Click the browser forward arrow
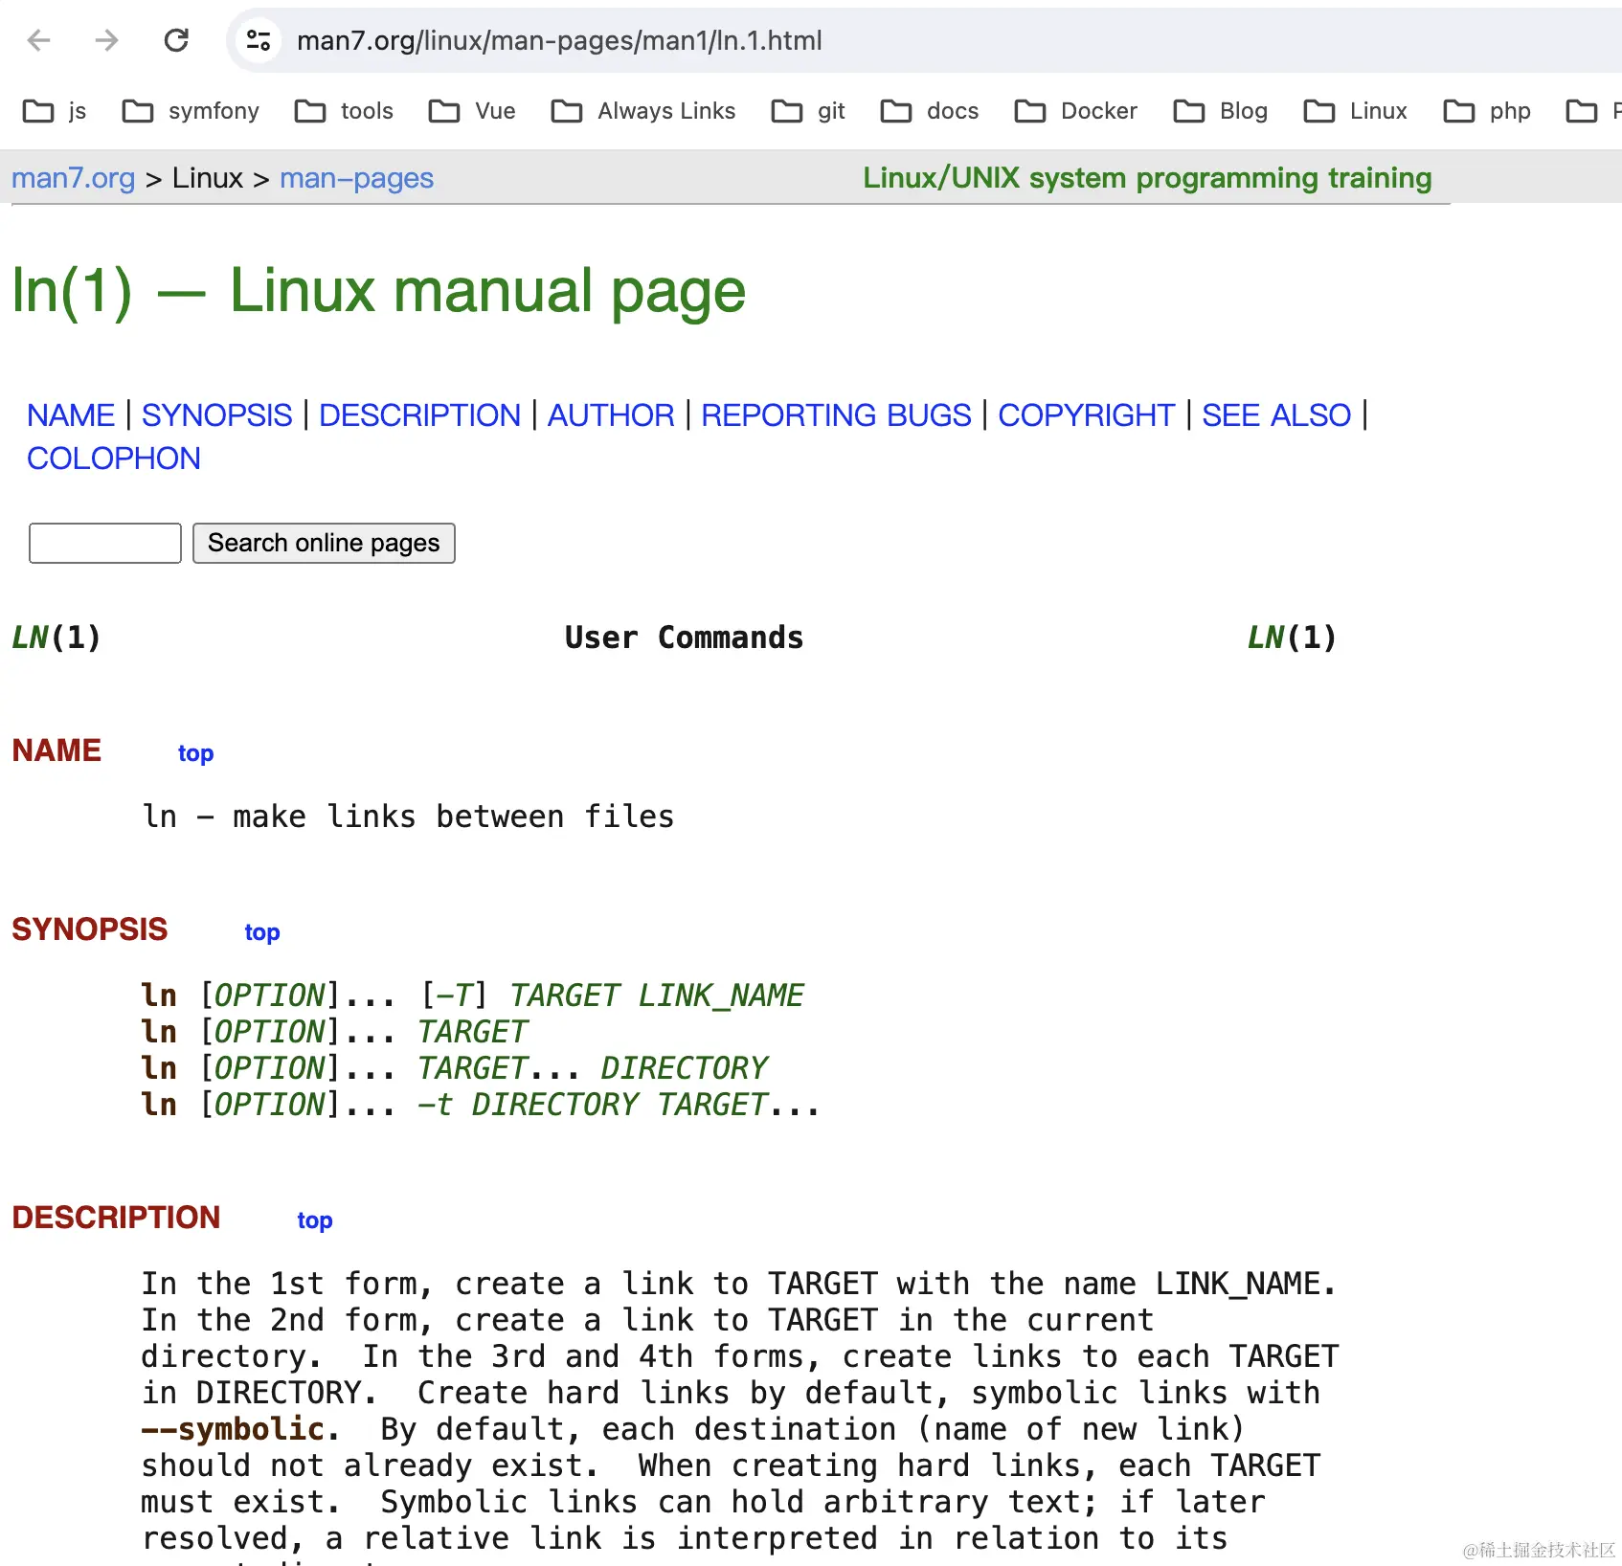Image resolution: width=1622 pixels, height=1566 pixels. [x=107, y=40]
